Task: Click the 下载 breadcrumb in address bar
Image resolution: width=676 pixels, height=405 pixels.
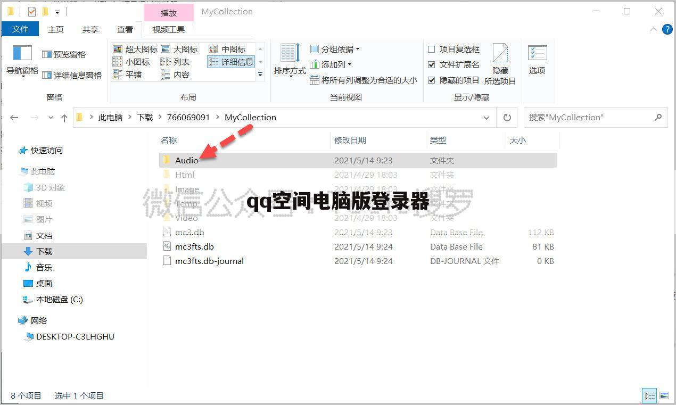Action: pyautogui.click(x=145, y=117)
